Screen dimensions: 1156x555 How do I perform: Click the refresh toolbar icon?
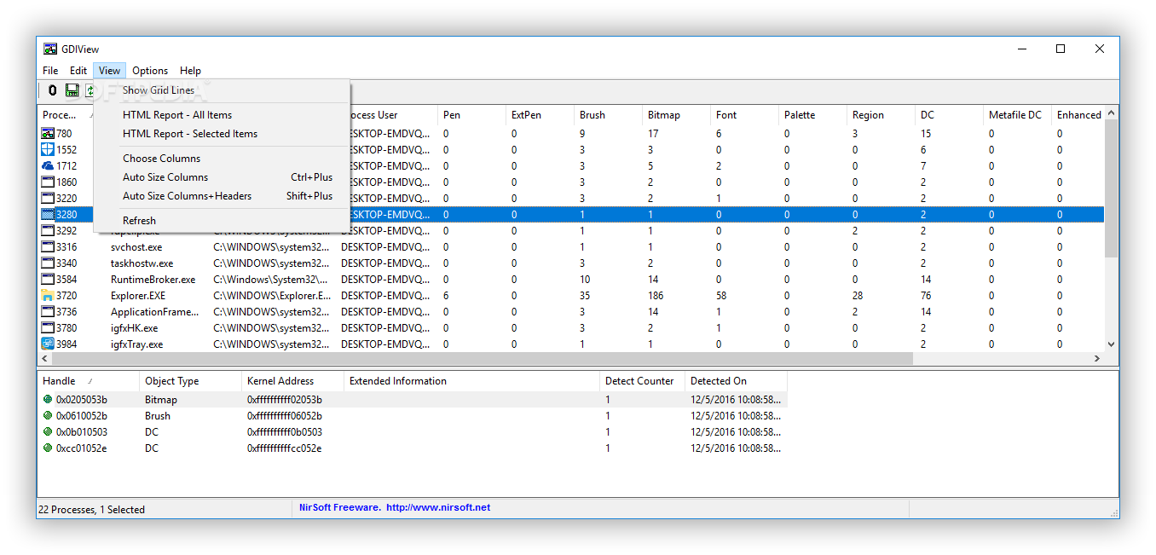89,90
